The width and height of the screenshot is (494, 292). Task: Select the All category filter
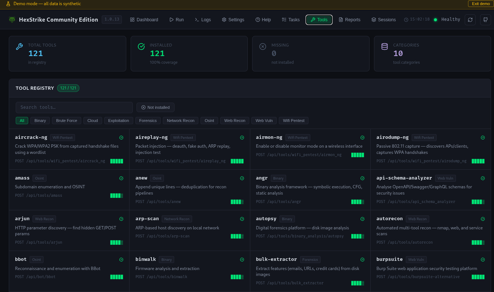click(22, 121)
